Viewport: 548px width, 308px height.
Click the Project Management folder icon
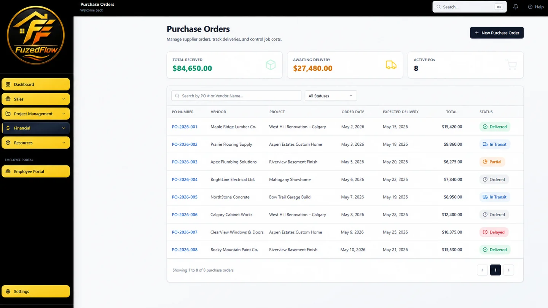[x=8, y=114]
